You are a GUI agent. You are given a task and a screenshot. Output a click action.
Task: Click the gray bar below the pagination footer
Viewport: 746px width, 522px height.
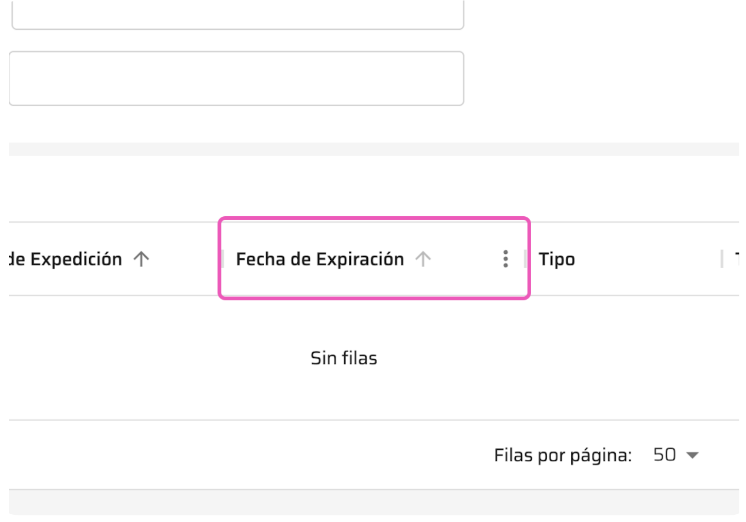click(374, 502)
